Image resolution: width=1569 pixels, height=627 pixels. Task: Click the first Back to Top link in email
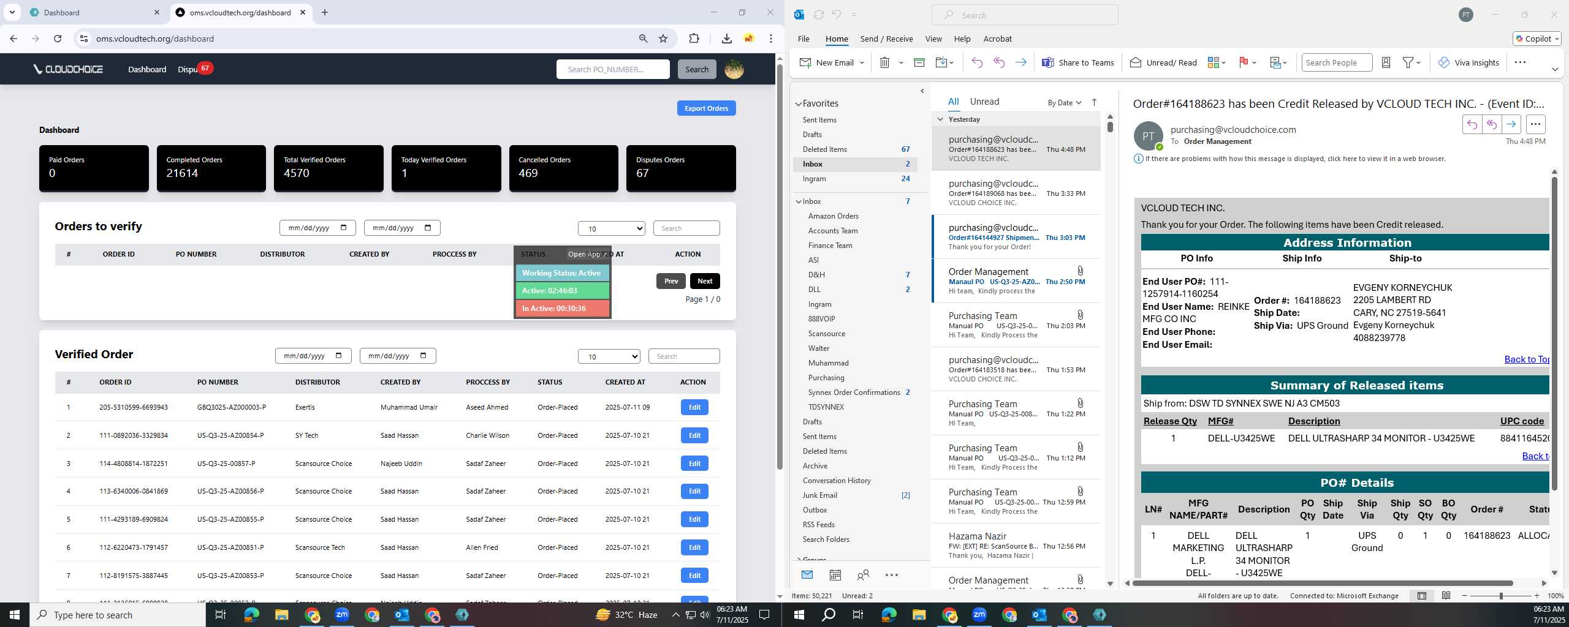coord(1526,359)
